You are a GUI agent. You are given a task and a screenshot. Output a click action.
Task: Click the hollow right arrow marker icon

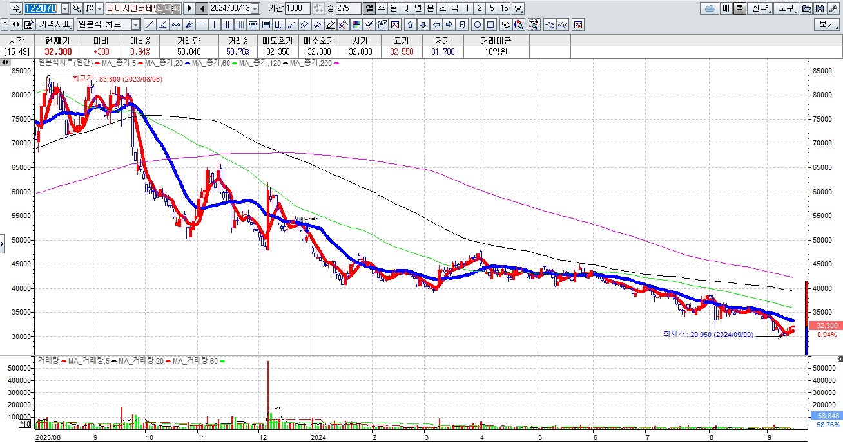pyautogui.click(x=449, y=24)
